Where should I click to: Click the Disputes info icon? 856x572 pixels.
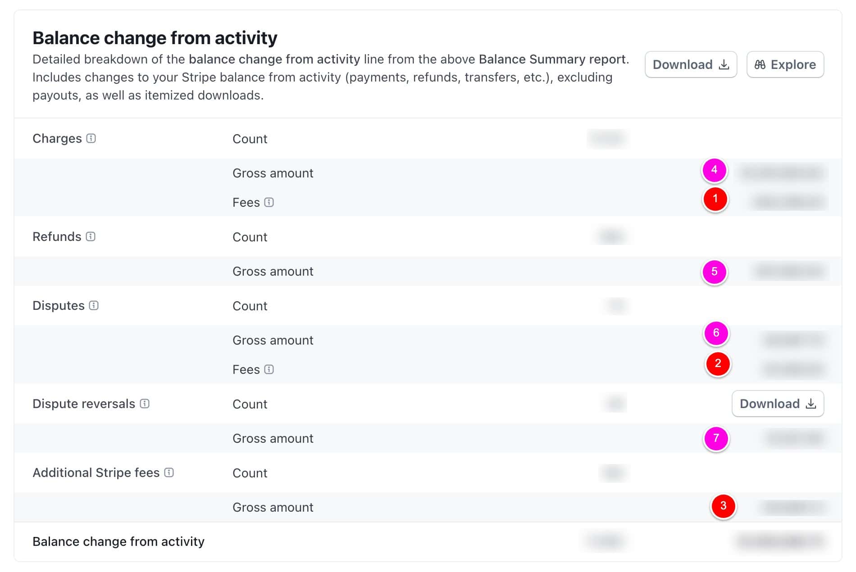pos(94,305)
